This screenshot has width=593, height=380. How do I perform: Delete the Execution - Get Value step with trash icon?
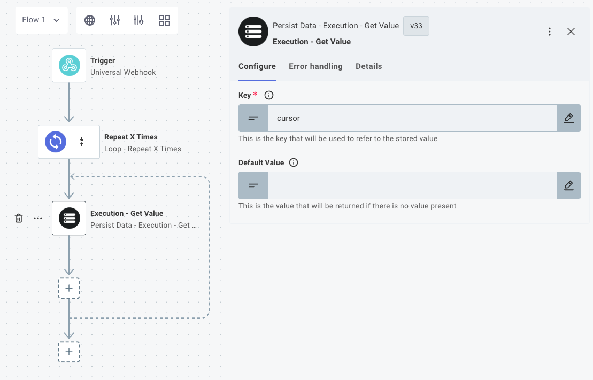18,218
